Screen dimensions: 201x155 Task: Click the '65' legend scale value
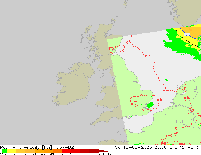(x=80, y=154)
